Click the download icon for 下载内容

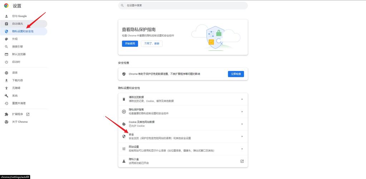[6, 81]
